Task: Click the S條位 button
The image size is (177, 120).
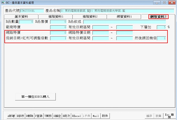Action: point(57,116)
